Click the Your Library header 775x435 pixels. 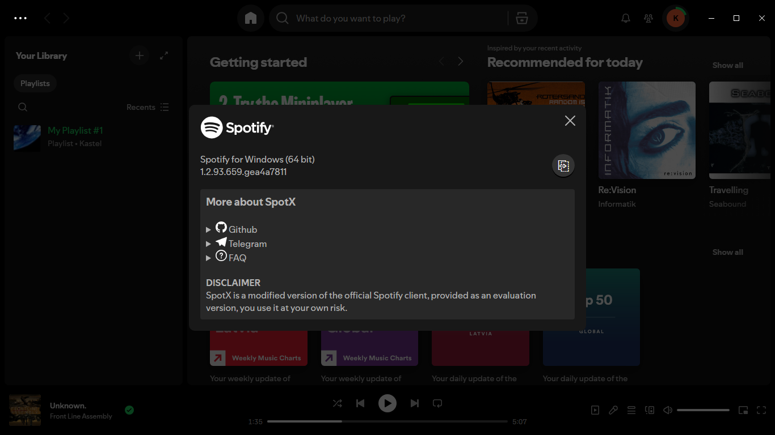pos(41,56)
